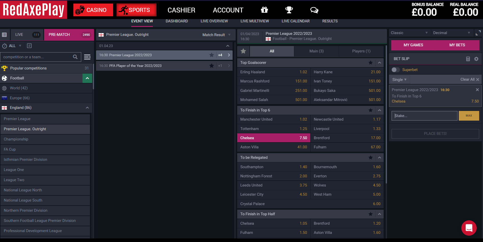Open the DASHBOARD view
483x242 pixels.
[x=177, y=21]
